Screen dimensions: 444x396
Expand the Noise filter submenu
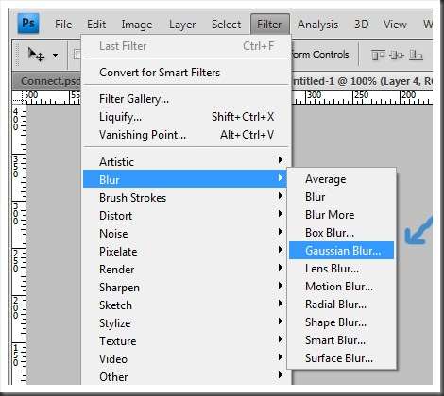186,234
